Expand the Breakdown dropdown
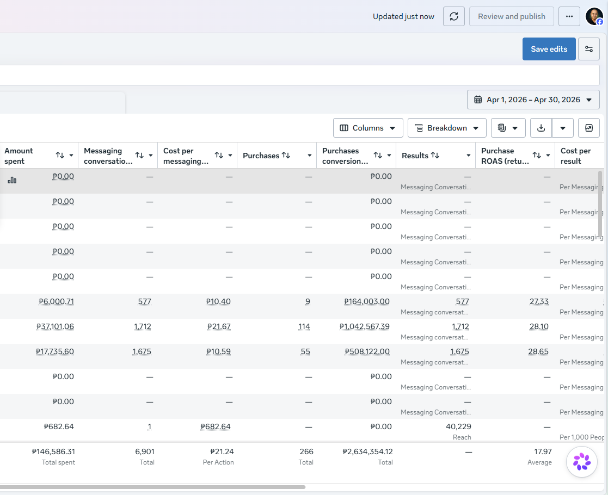Screen dimensions: 608x495 coord(447,128)
